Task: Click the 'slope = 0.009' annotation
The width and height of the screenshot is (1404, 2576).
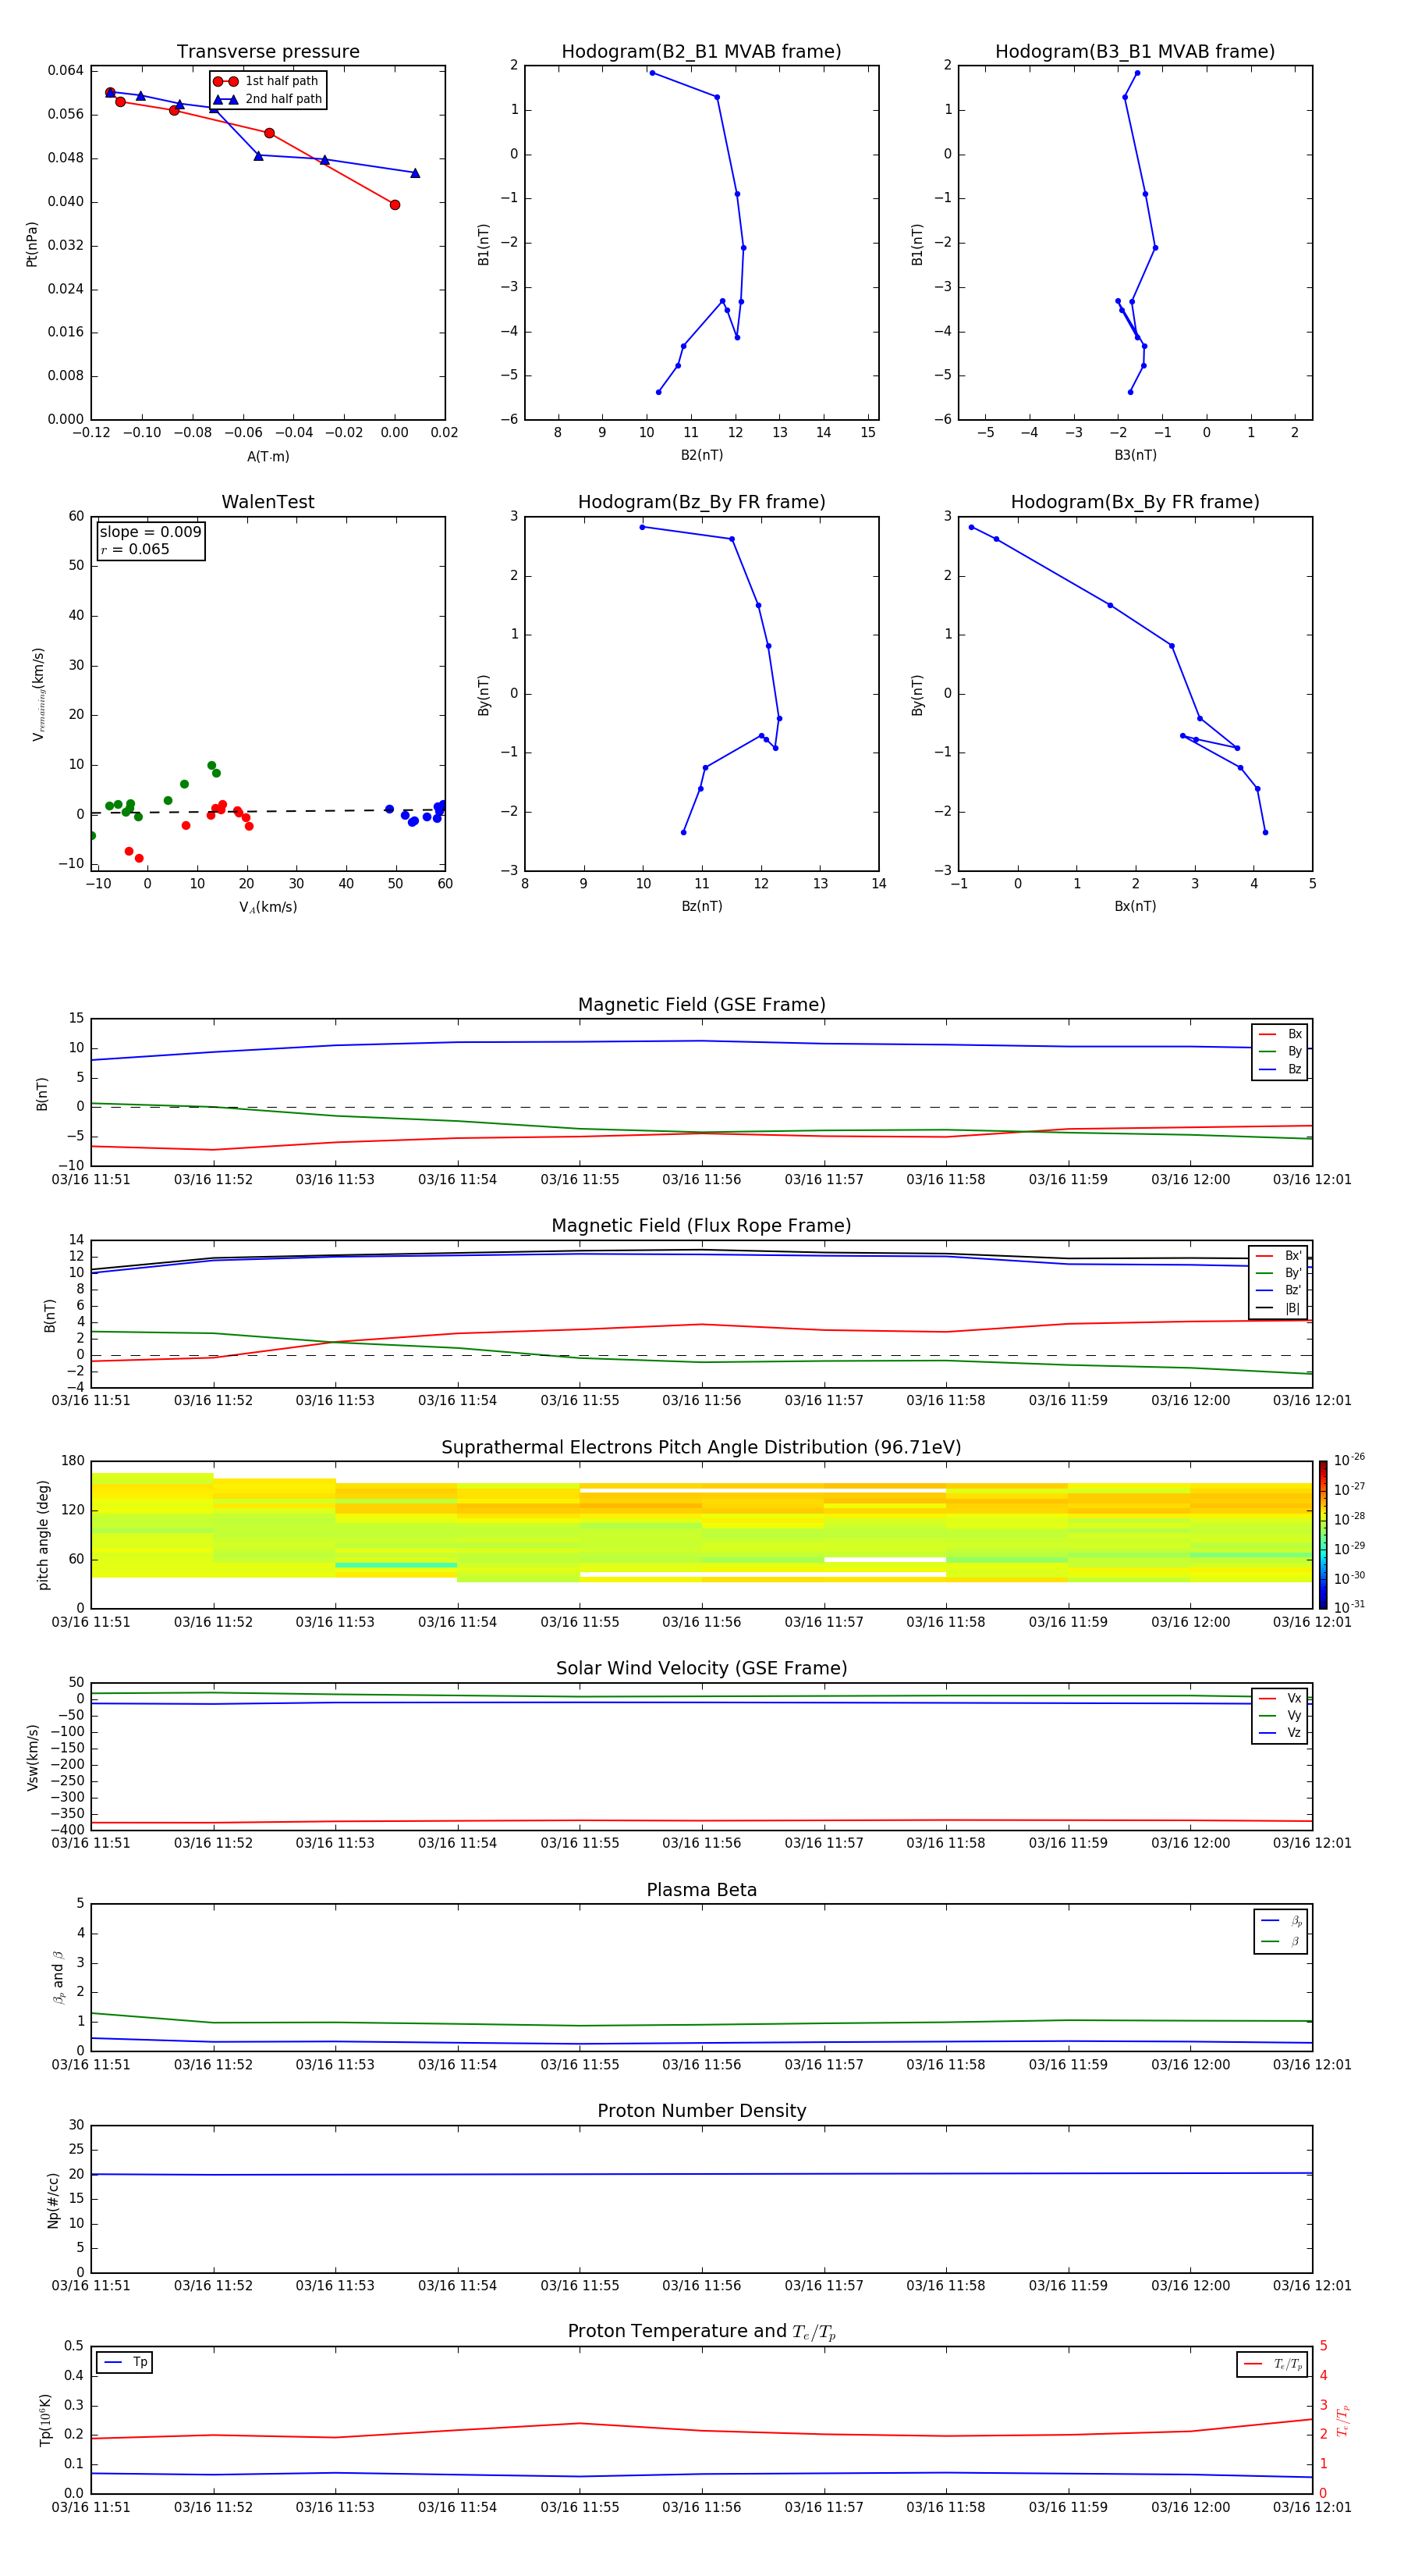Action: coord(151,532)
